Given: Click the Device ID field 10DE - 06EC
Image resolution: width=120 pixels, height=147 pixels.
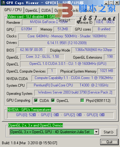Looking at the screenshot, I should click(x=105, y=22).
